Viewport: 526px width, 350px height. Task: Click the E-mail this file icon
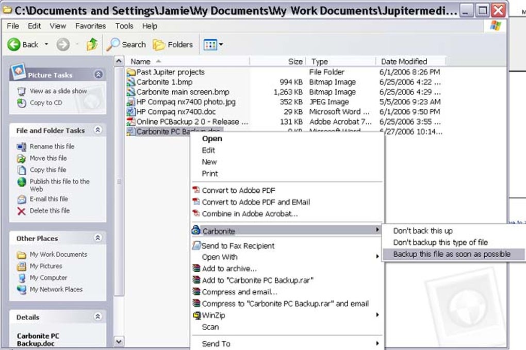coord(22,199)
